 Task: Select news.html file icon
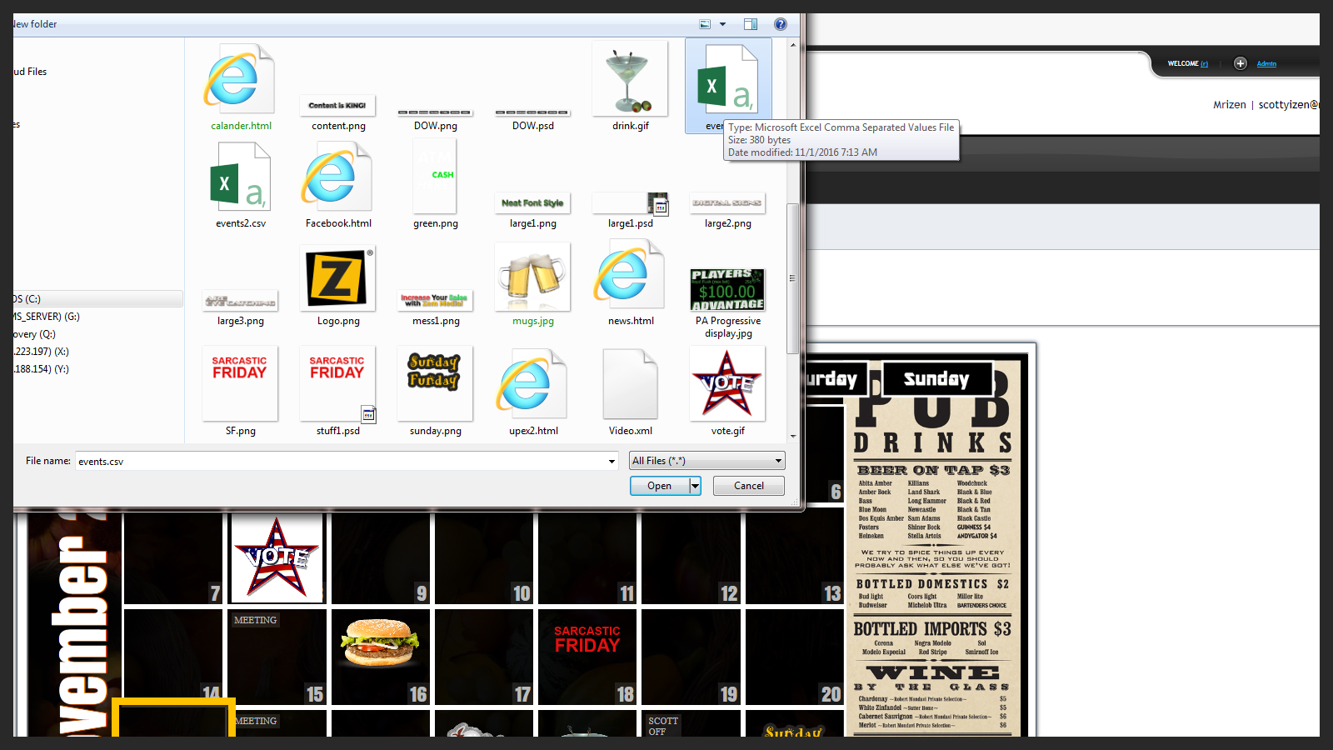630,274
